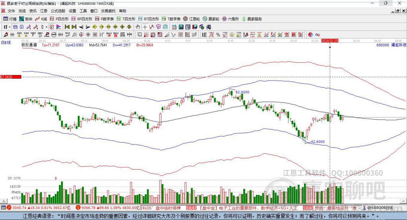This screenshot has height=220, width=407.
Task: Select the percent % retracement tool
Action: click(x=218, y=35)
